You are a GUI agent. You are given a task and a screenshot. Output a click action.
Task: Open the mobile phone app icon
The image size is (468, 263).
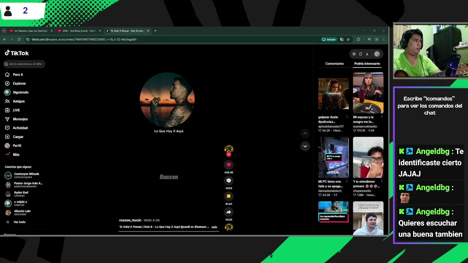click(x=361, y=54)
